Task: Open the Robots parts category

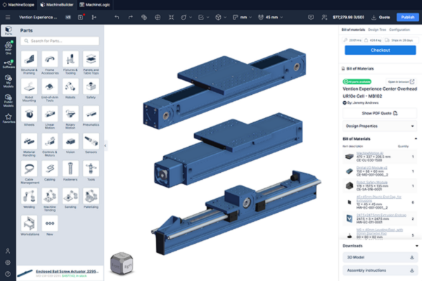Action: point(70,85)
